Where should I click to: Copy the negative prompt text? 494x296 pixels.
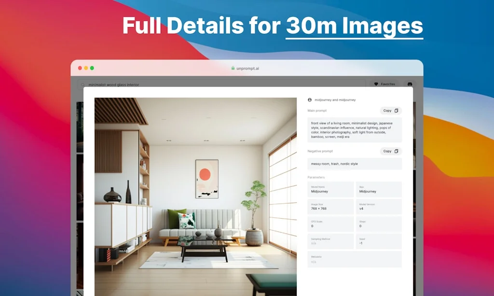pyautogui.click(x=391, y=151)
